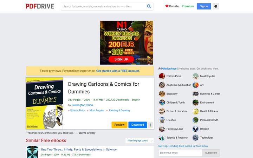Image resolution: width=253 pixels, height=158 pixels.
Task: Open author Fairrington, Brian link
Action: coord(83,105)
